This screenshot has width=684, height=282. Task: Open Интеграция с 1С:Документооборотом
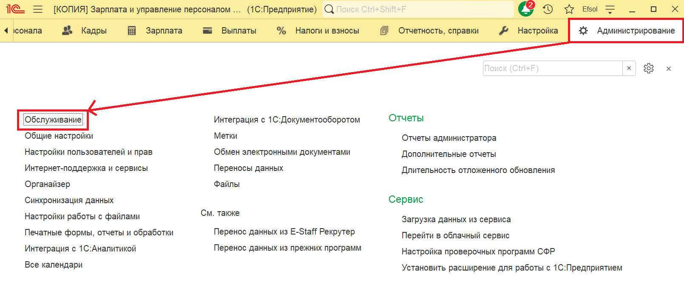pyautogui.click(x=287, y=120)
